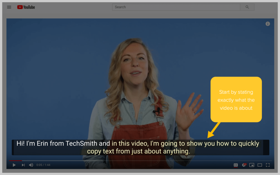280x175 pixels.
Task: Open the HD settings gear
Action: tap(244, 165)
